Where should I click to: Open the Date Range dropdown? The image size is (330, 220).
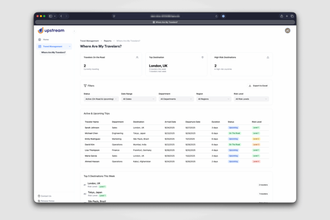[139, 99]
